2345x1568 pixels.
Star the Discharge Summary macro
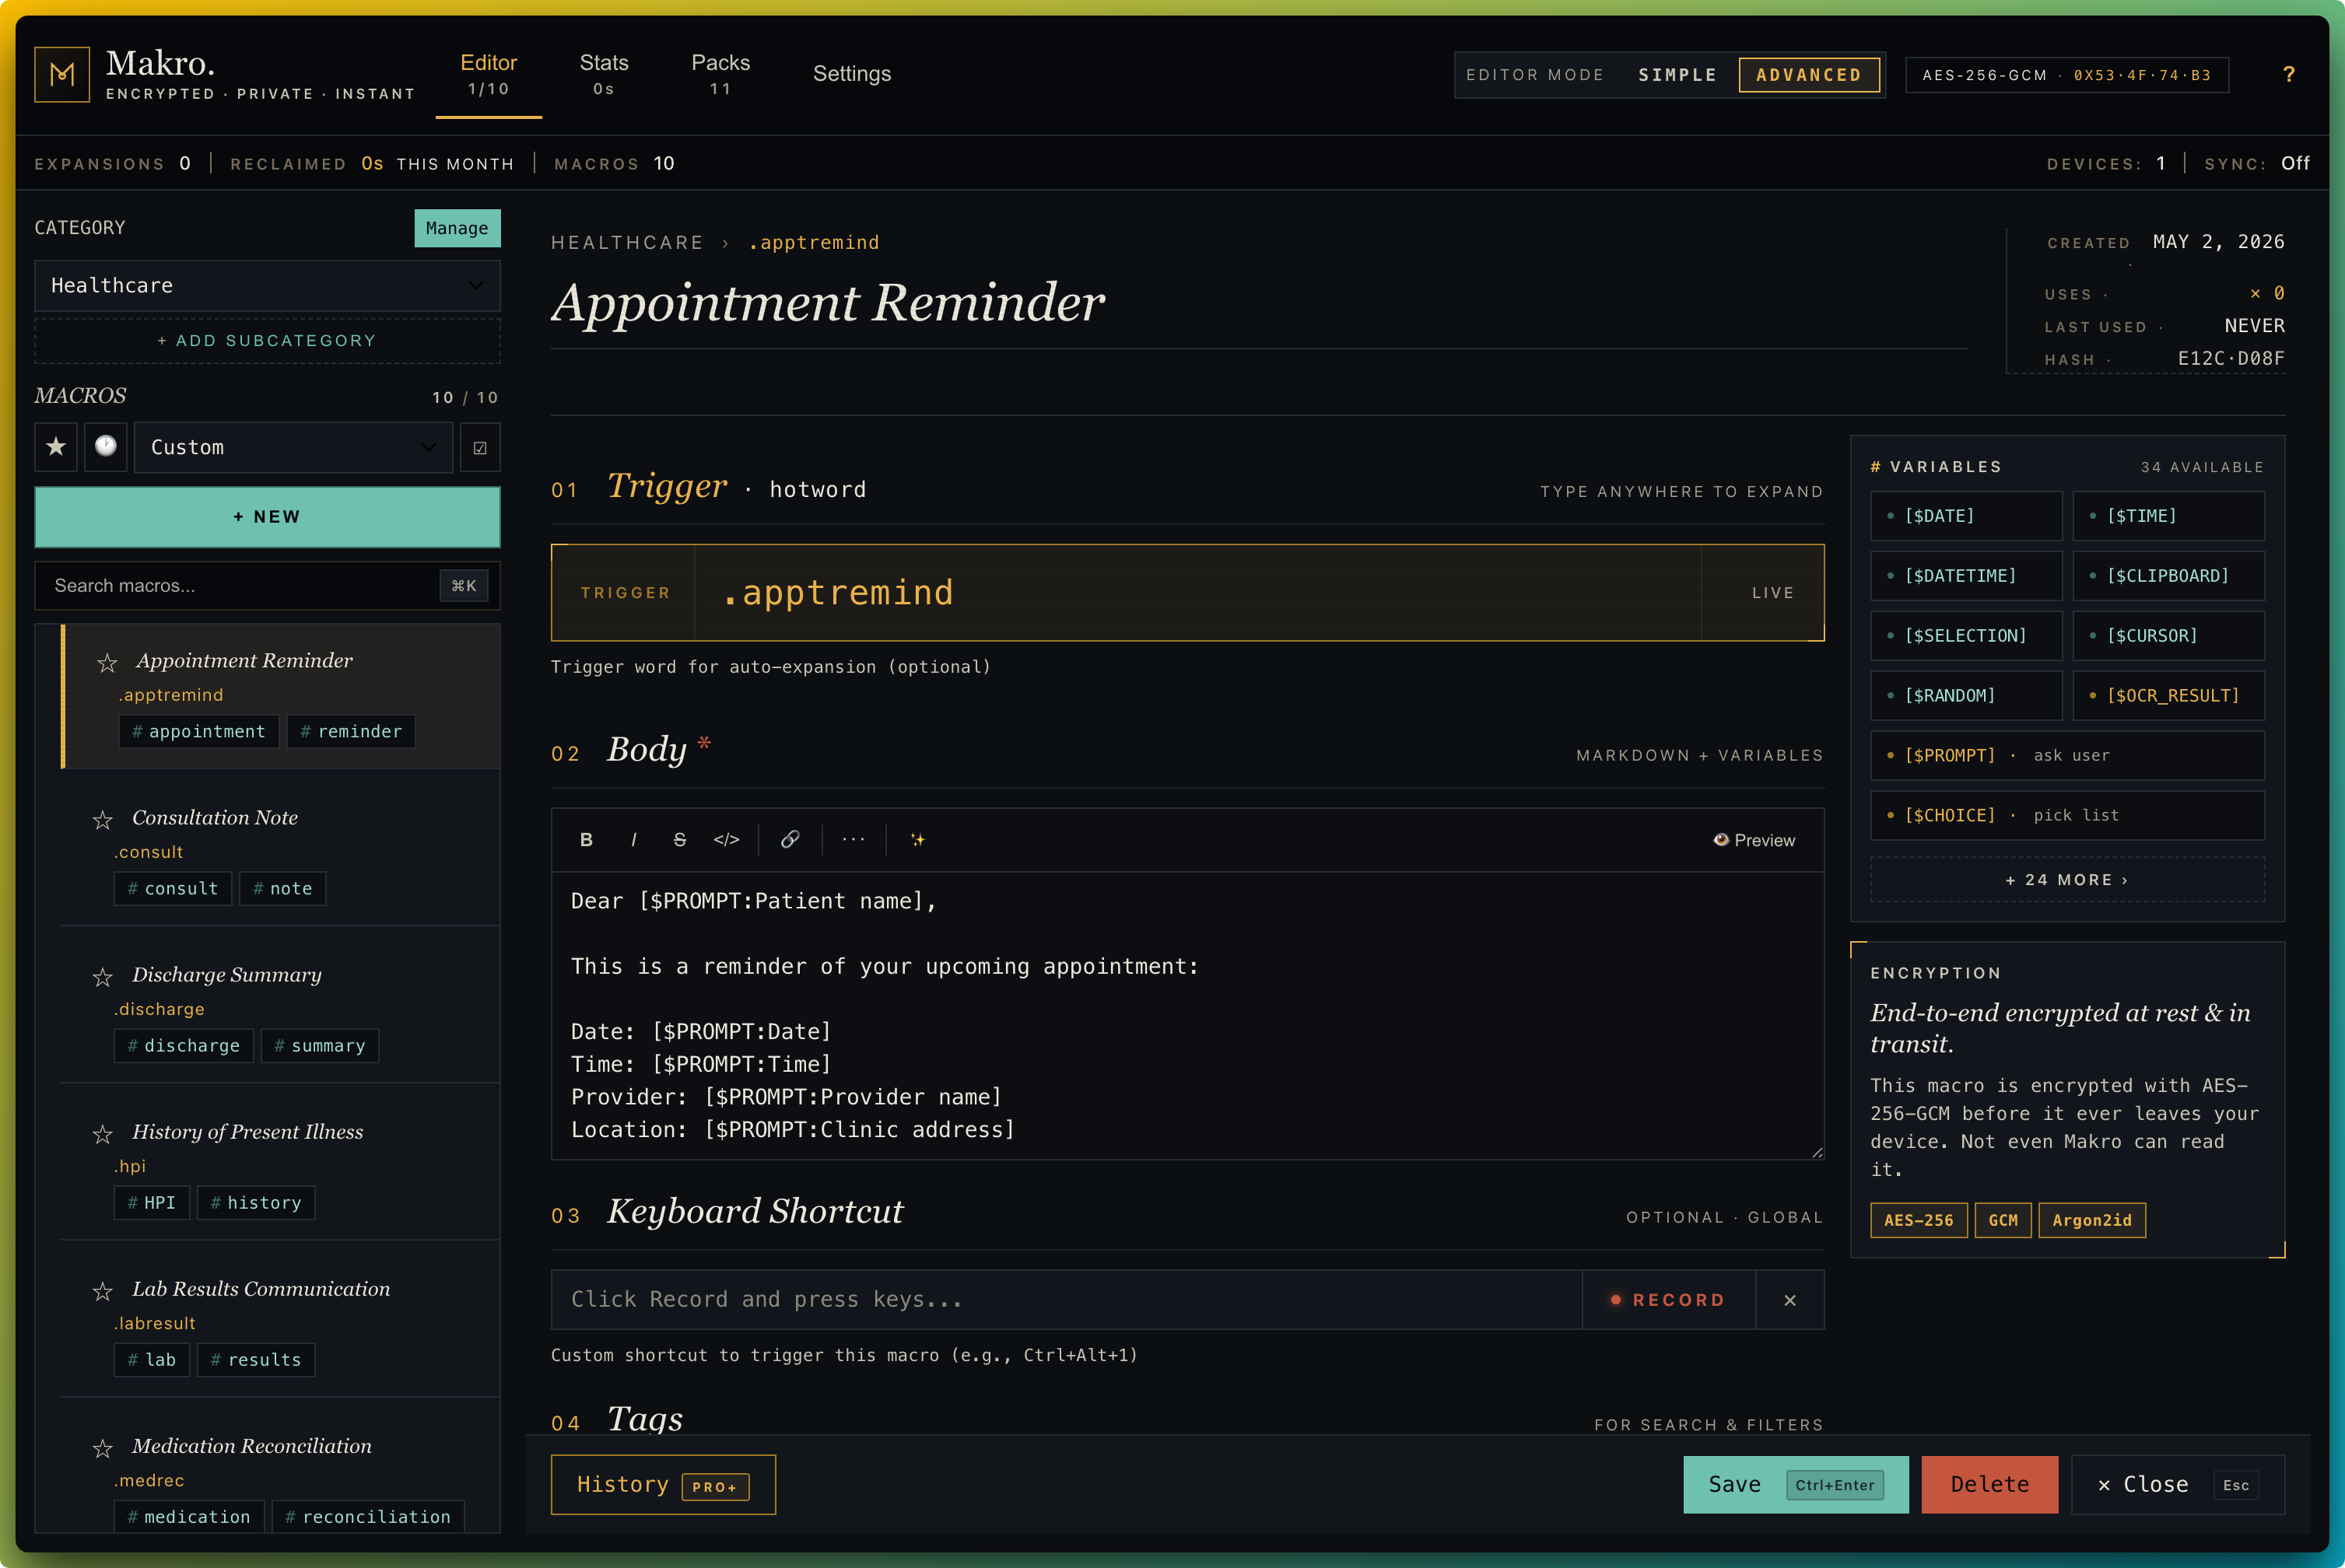[103, 977]
